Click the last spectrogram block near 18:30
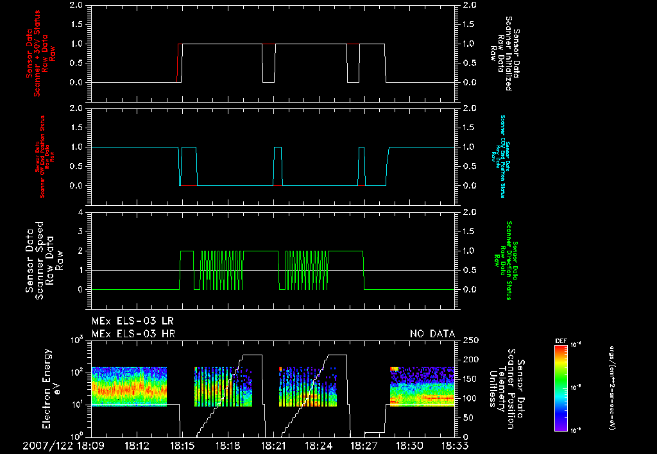The width and height of the screenshot is (657, 454). pos(422,387)
